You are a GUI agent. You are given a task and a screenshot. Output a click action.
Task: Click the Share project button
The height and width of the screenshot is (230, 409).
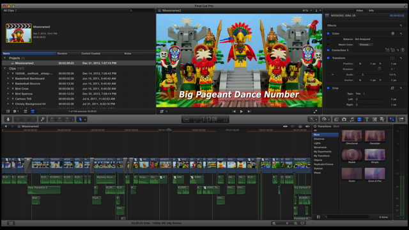pyautogui.click(x=401, y=119)
